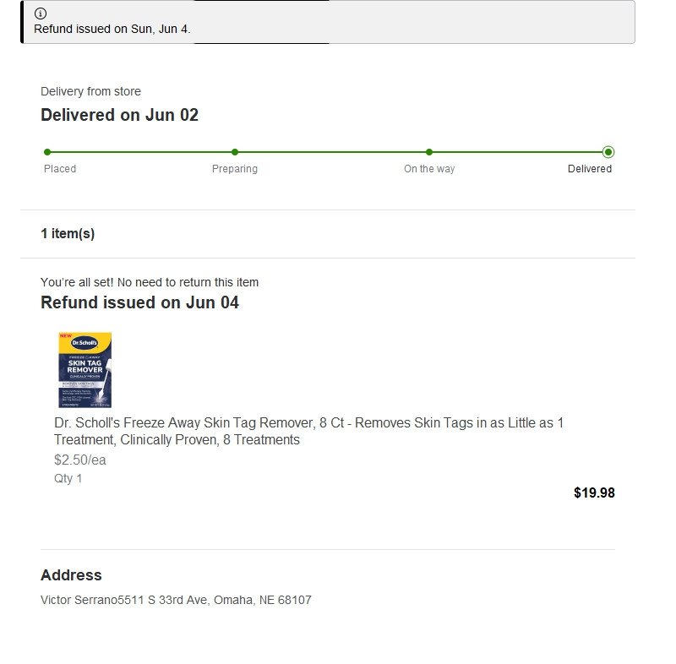Click the Omaha delivery address text
676x664 pixels.
tap(176, 600)
